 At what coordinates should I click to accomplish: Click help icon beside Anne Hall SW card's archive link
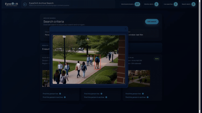148,97
